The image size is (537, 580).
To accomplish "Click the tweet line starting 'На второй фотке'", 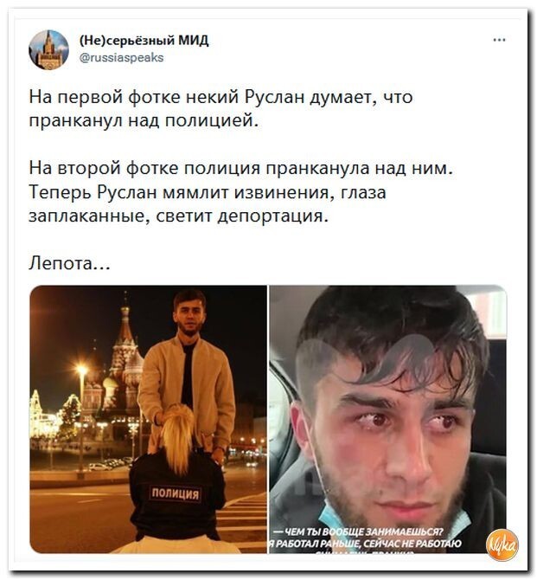I will tap(241, 168).
